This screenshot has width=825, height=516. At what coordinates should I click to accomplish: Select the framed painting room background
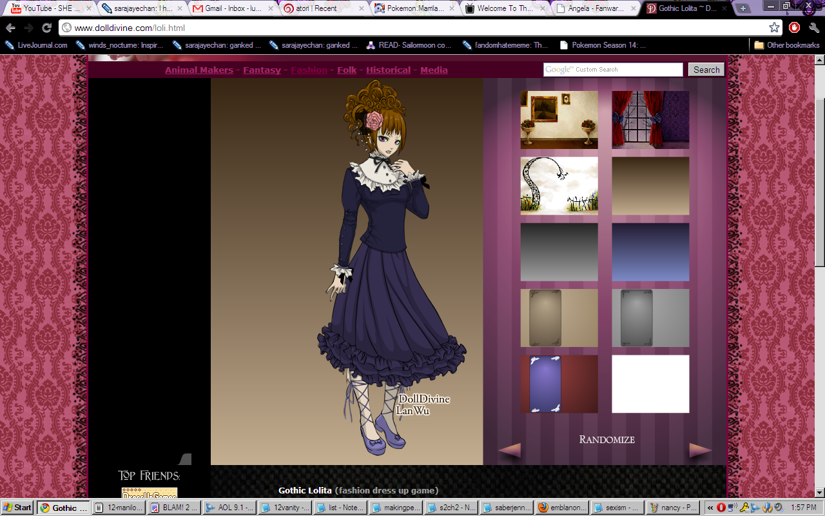tap(559, 120)
